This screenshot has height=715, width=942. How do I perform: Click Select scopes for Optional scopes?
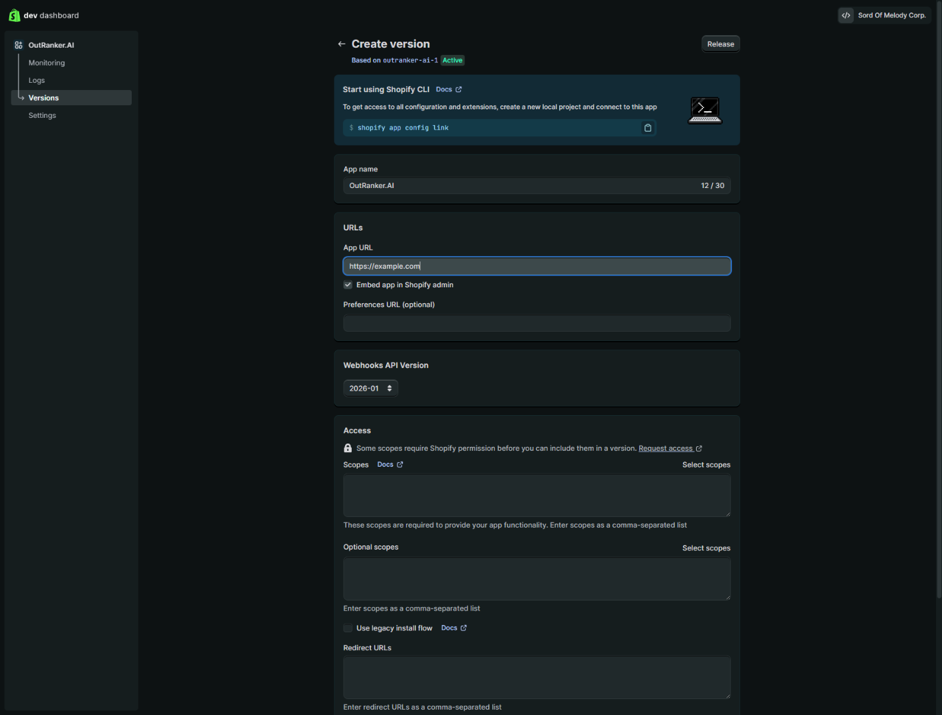(706, 548)
